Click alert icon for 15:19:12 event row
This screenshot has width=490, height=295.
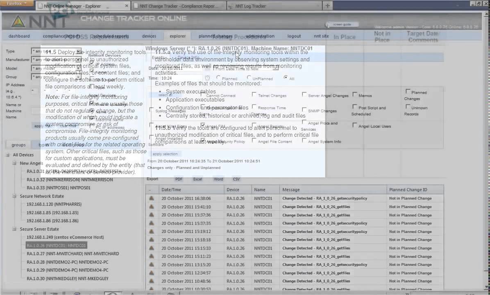tap(152, 231)
